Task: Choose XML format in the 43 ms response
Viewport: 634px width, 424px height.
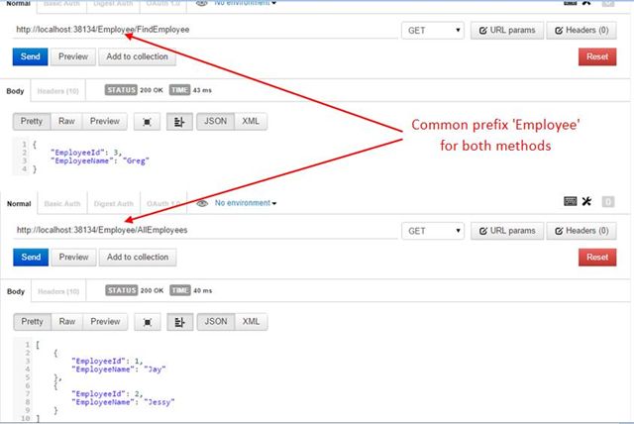Action: (x=251, y=121)
